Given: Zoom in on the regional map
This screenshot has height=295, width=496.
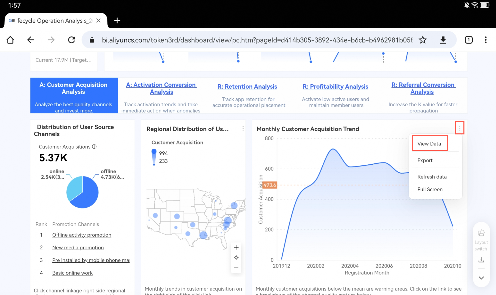Looking at the screenshot, I should pos(236,247).
